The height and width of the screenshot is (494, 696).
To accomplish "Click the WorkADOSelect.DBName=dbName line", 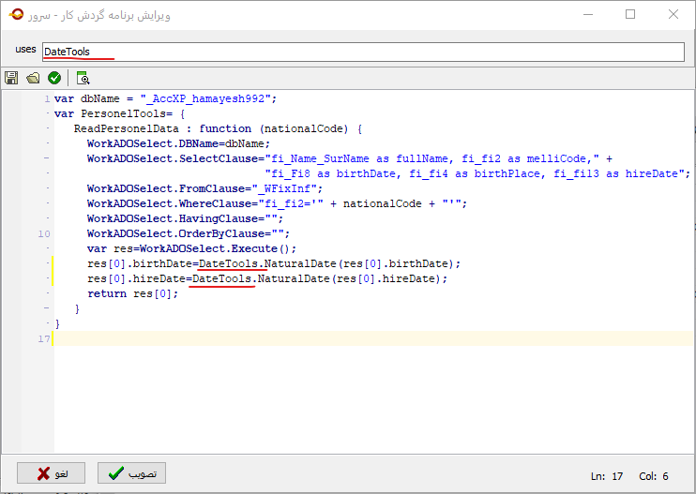I will [178, 143].
